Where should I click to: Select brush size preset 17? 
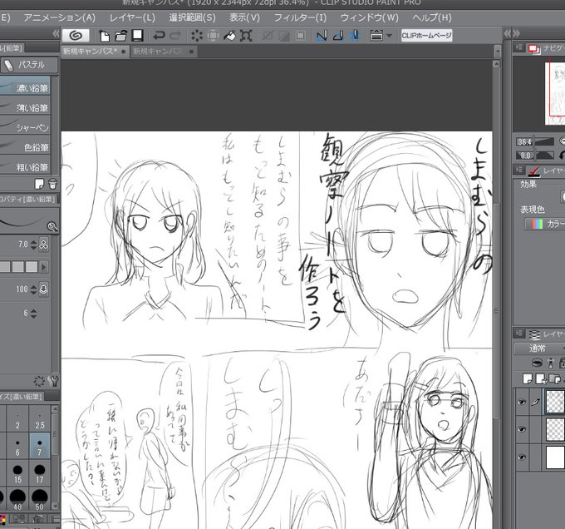click(39, 473)
